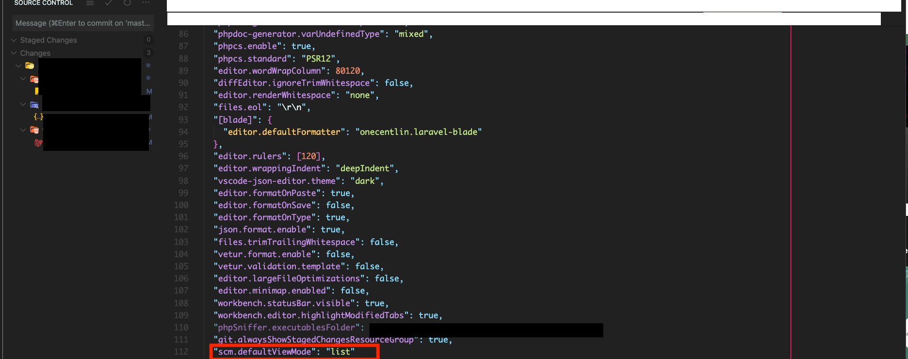Click "json.format.enable" key

pyautogui.click(x=262, y=229)
